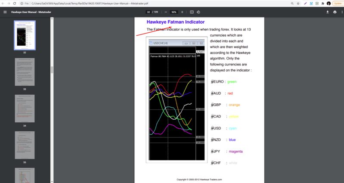Toggle the PDF sidebar hamburger menu
Viewport: 344px width, 183px height.
point(5,12)
